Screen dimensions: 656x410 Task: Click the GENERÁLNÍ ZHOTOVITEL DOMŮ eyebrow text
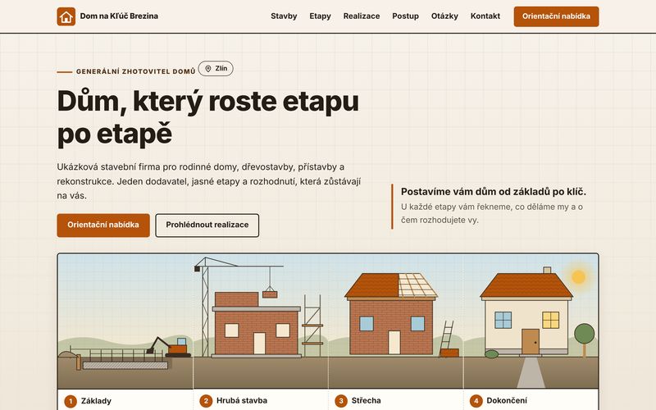pyautogui.click(x=135, y=71)
